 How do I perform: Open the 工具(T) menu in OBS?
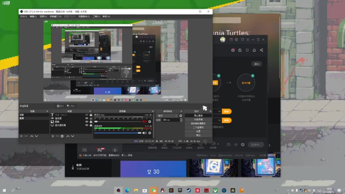(96, 16)
